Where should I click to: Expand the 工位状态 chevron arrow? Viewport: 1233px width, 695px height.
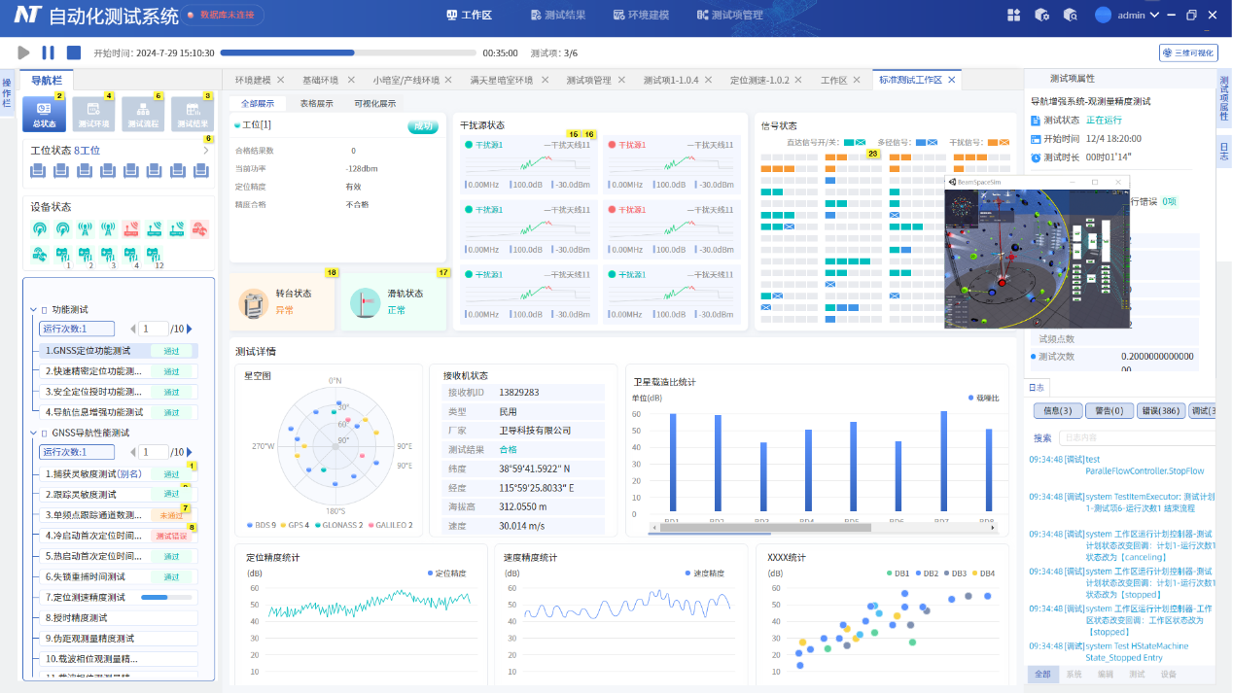point(205,151)
